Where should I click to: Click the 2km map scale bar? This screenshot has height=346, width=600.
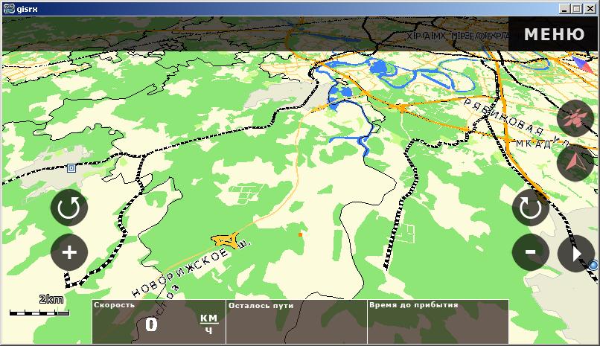click(39, 312)
